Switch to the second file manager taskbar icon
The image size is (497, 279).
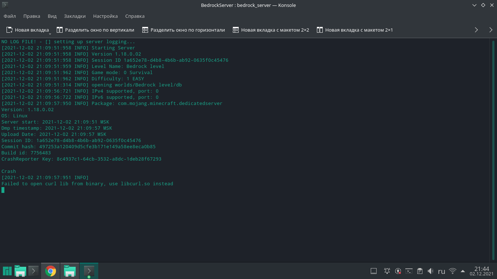(69, 271)
